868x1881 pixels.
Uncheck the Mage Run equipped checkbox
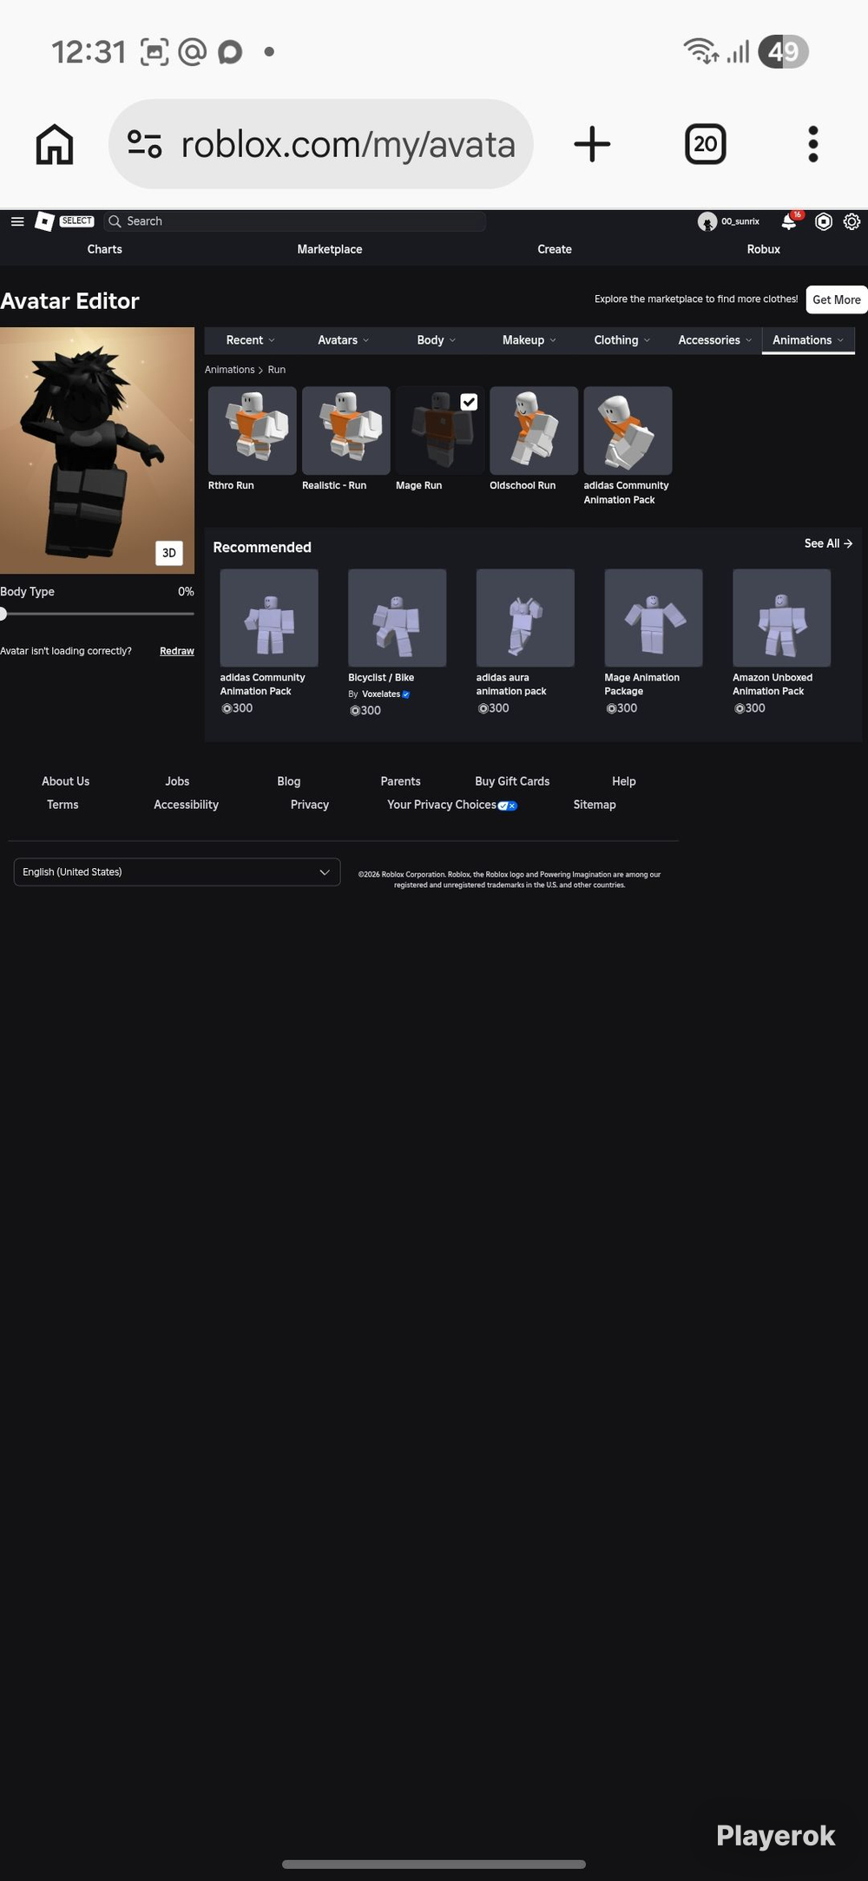point(469,402)
